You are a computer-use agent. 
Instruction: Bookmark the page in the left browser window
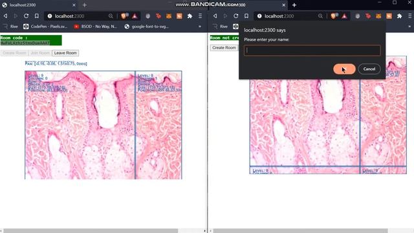coord(37,16)
